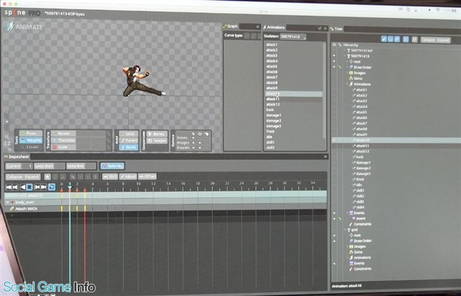Viewport: 461px width, 296px height.
Task: Go to the previous keyframe
Action: [x=15, y=187]
